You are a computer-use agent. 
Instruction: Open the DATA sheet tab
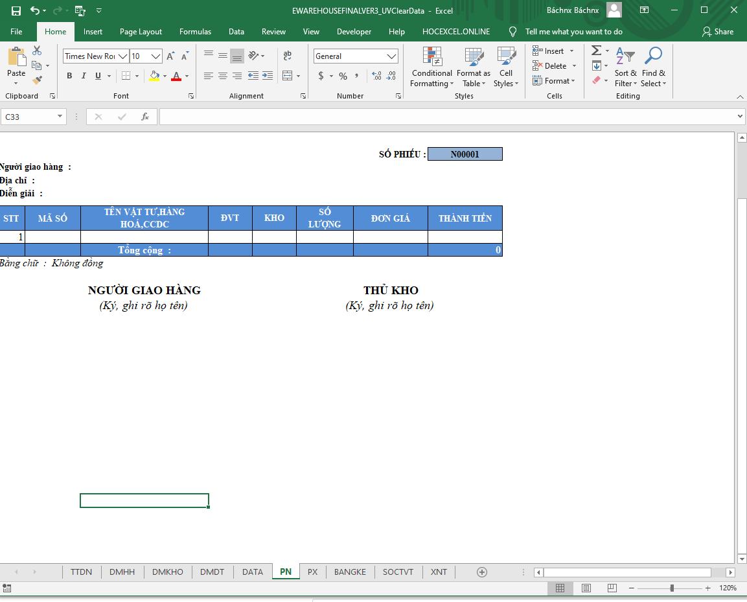coord(252,572)
